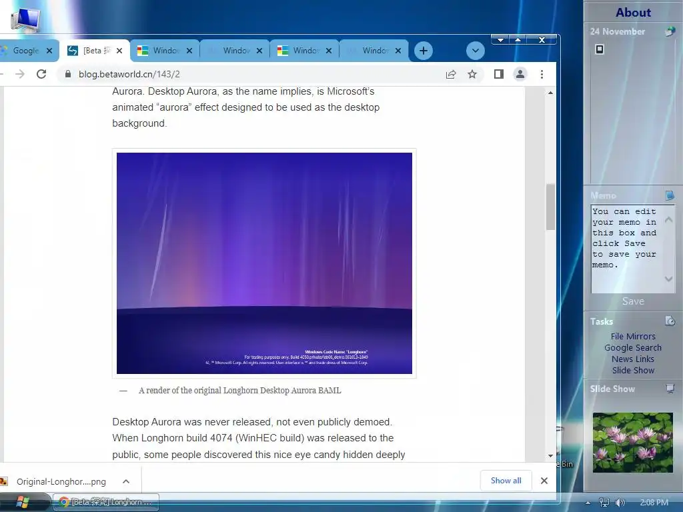The image size is (683, 512).
Task: Close the downloads bar
Action: point(544,481)
